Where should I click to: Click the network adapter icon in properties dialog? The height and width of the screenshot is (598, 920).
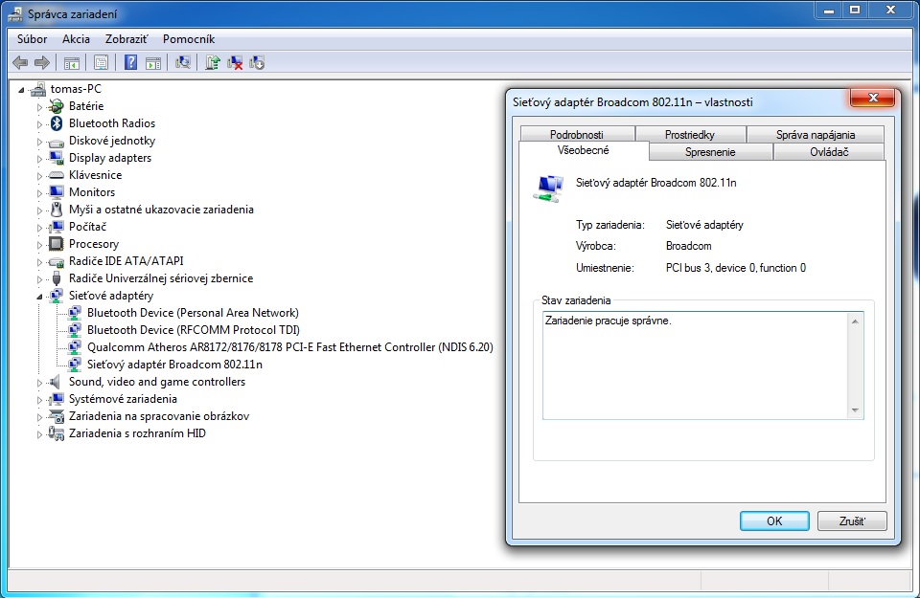pos(548,188)
